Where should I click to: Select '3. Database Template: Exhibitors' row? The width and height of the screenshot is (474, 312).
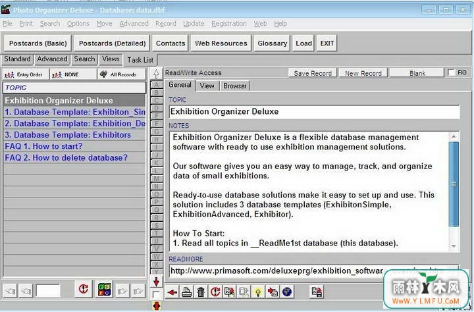click(x=74, y=135)
